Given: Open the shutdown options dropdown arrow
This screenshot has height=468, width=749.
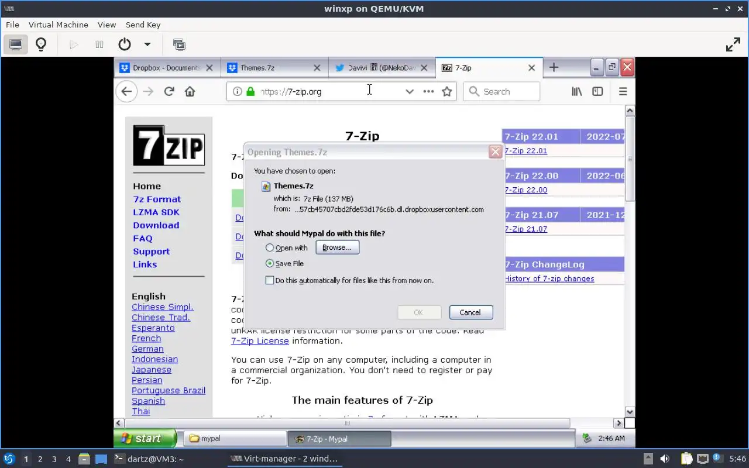Looking at the screenshot, I should click(x=147, y=44).
